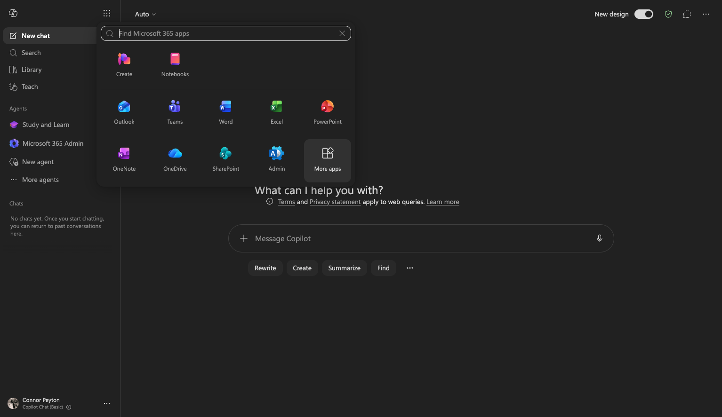Viewport: 722px width, 417px height.
Task: Clear the app search field
Action: (342, 33)
